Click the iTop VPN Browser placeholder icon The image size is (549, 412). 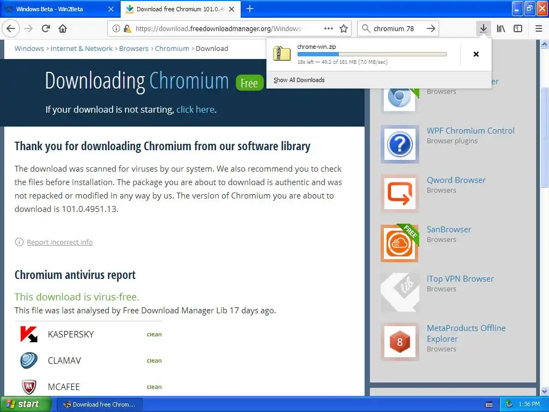pos(400,292)
